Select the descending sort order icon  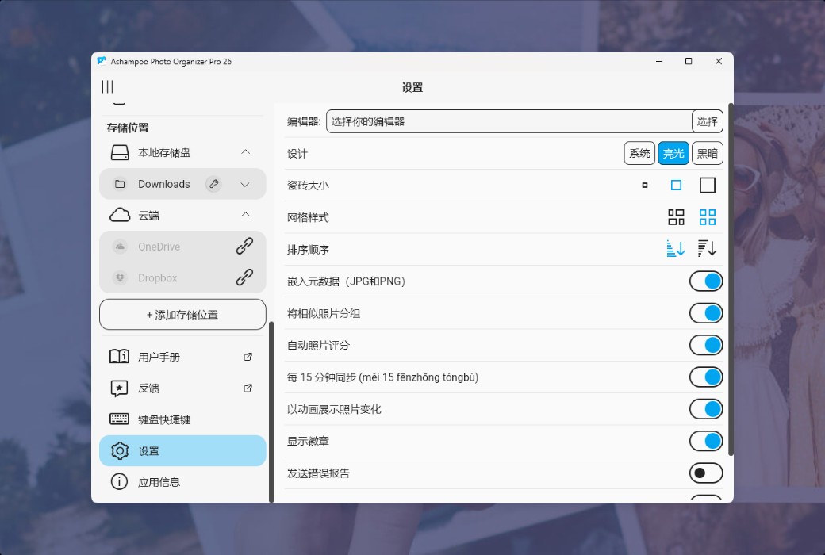pyautogui.click(x=706, y=248)
